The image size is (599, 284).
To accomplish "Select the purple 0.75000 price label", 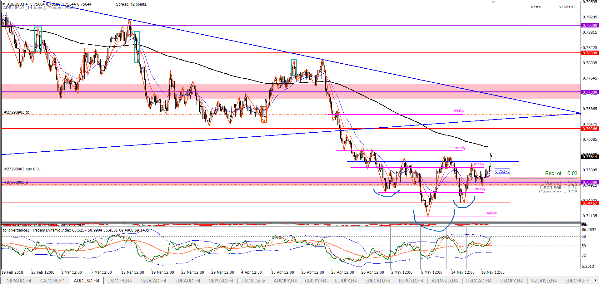I will 590,182.
